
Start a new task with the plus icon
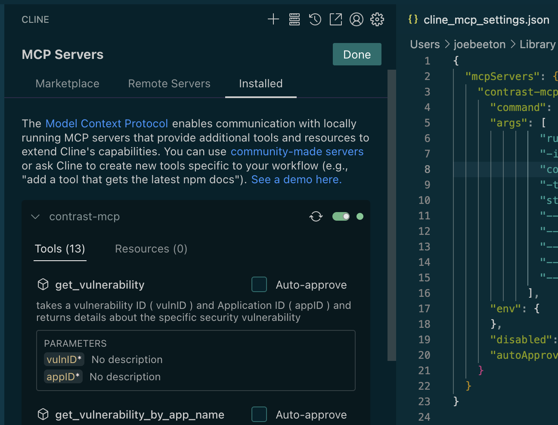(273, 19)
